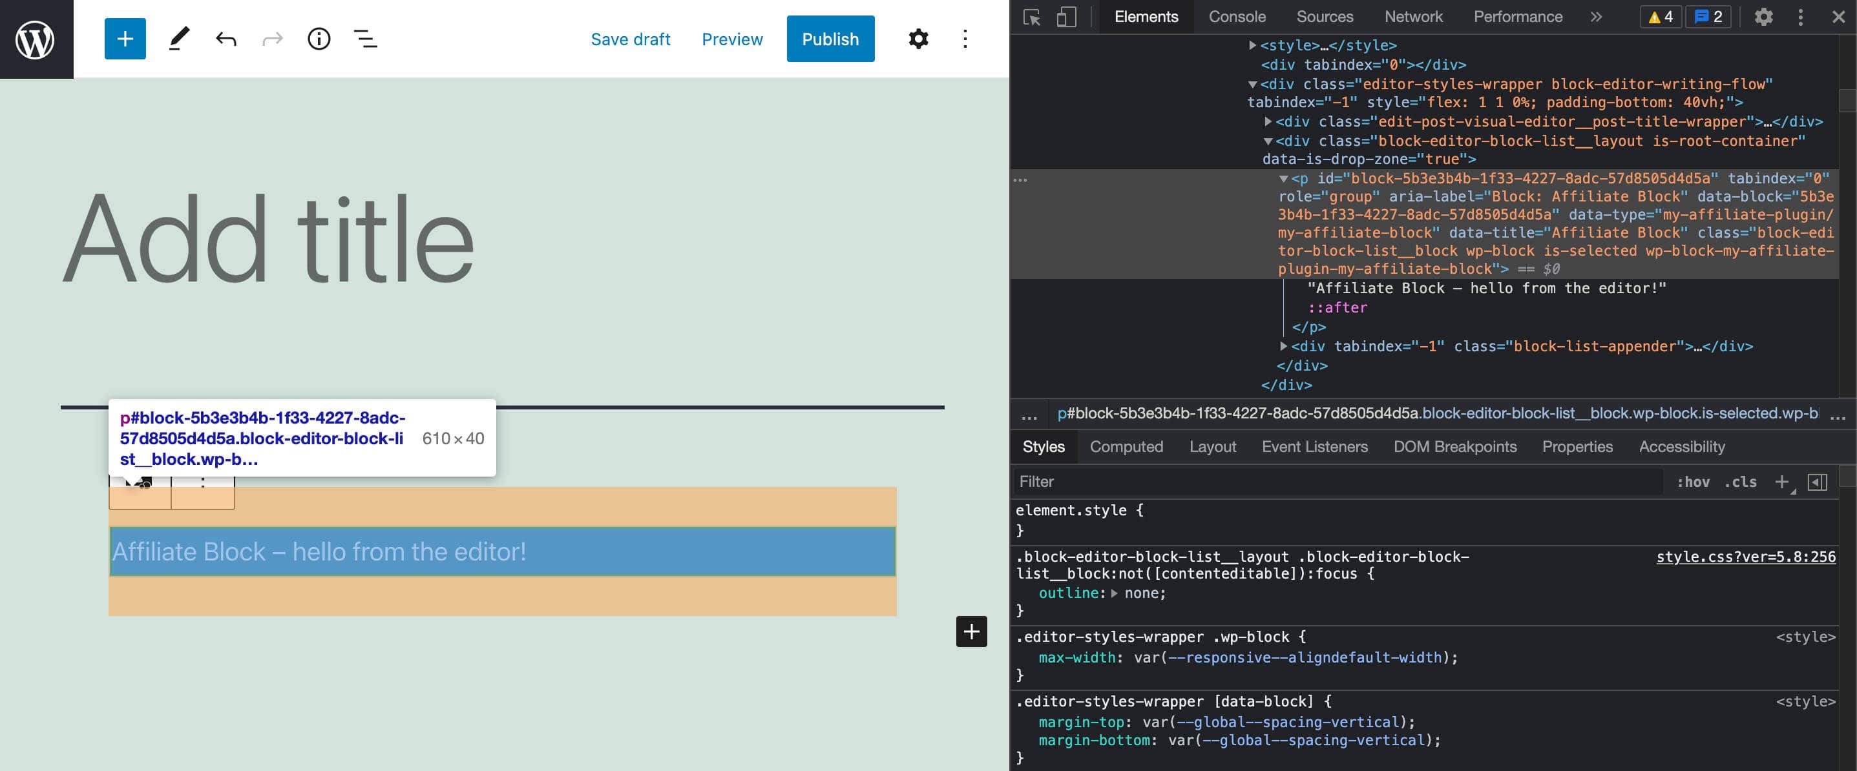Open the Computed styles tab
Viewport: 1857px width, 771px height.
coord(1126,447)
